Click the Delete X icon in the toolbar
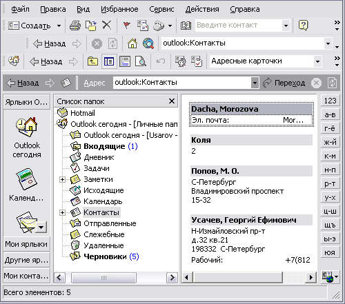The height and width of the screenshot is (304, 345). 106,25
